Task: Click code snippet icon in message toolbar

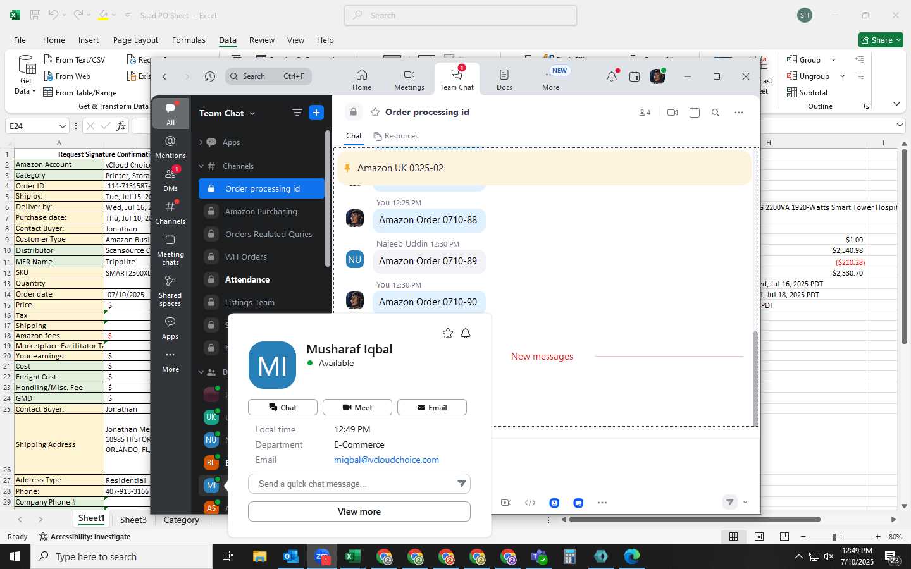Action: [530, 503]
